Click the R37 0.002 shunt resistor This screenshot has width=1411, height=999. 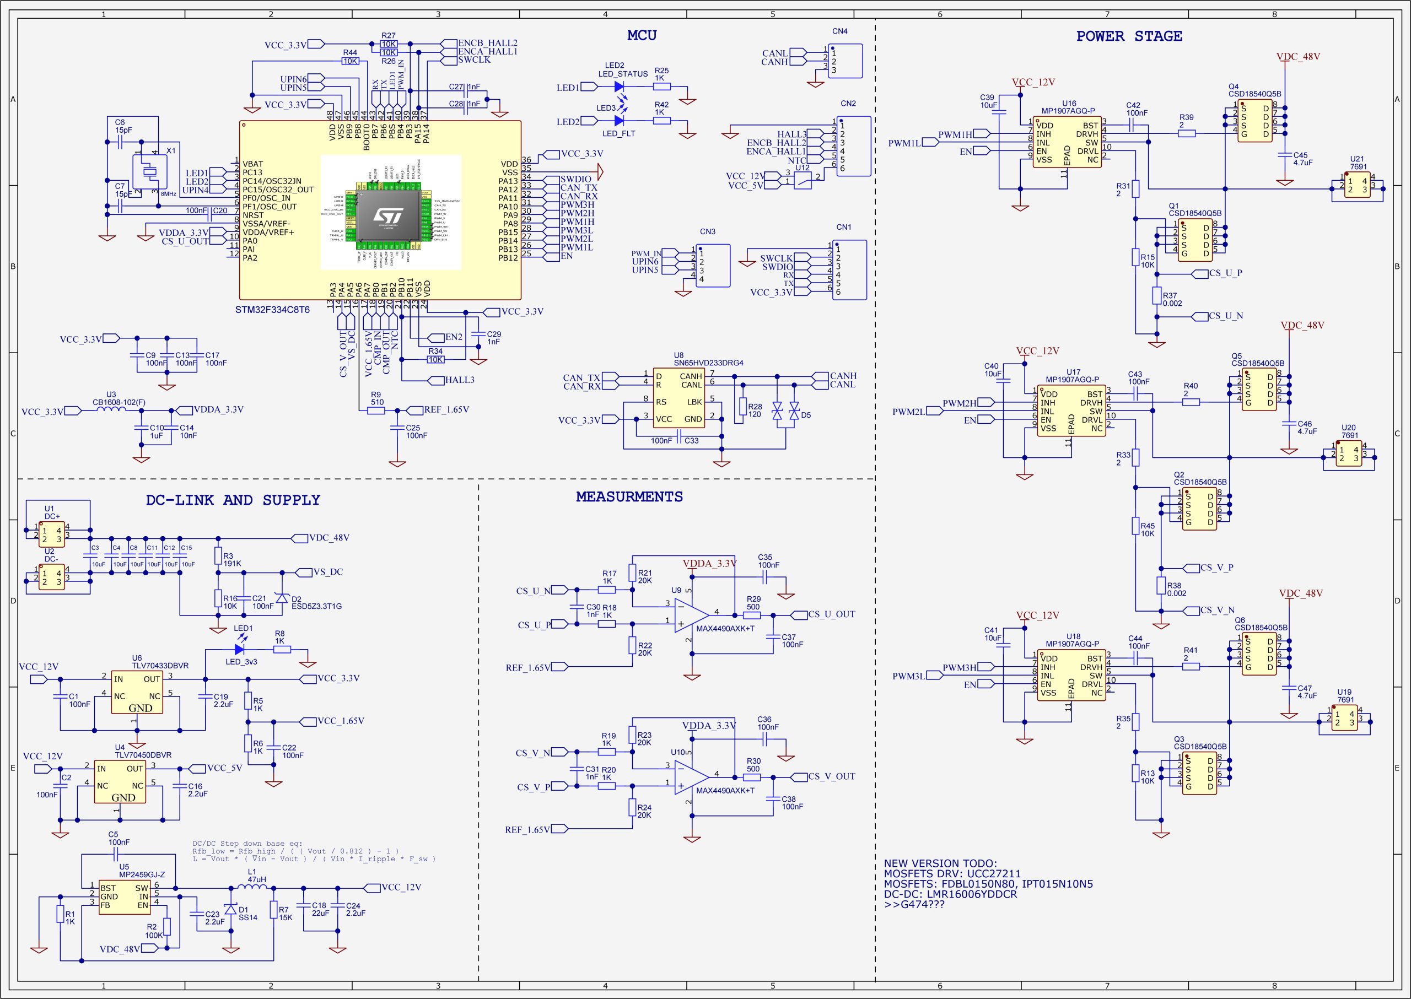(1157, 295)
